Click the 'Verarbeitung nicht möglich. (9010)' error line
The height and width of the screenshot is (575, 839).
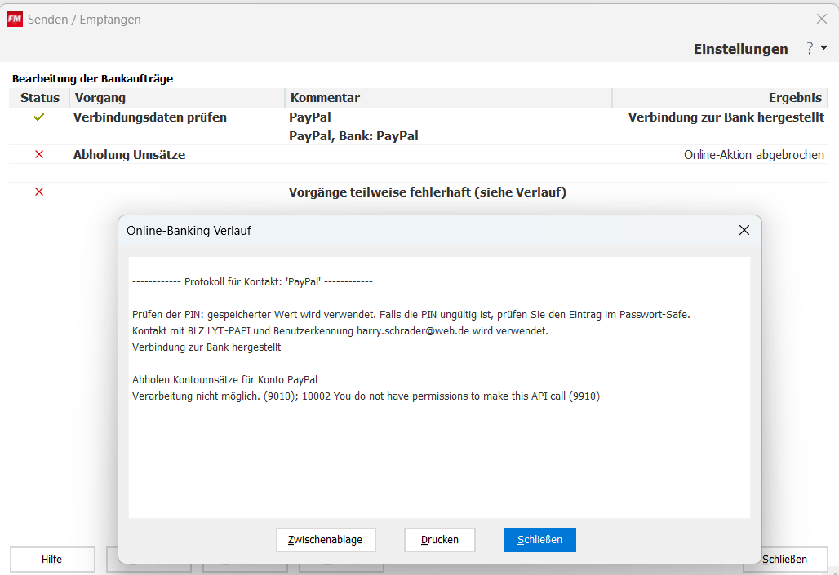(x=366, y=396)
